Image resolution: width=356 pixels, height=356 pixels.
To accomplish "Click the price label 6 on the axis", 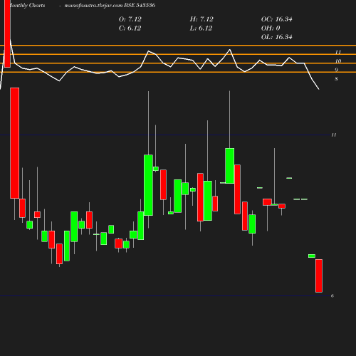I will click(333, 296).
